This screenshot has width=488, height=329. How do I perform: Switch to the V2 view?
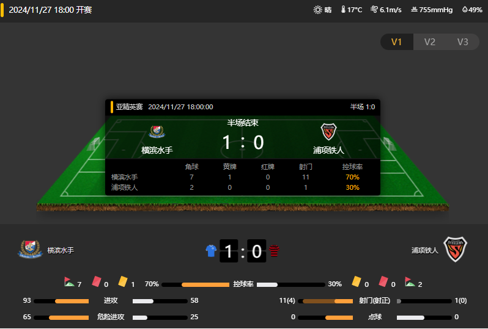[x=430, y=42]
